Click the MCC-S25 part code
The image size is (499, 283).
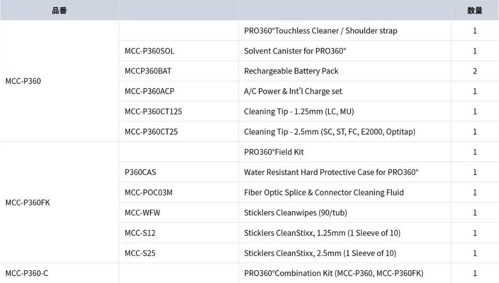140,253
